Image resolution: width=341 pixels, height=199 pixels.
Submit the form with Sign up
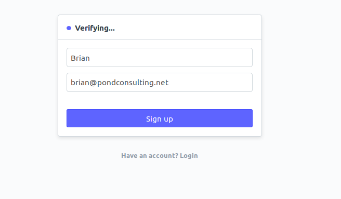[160, 118]
